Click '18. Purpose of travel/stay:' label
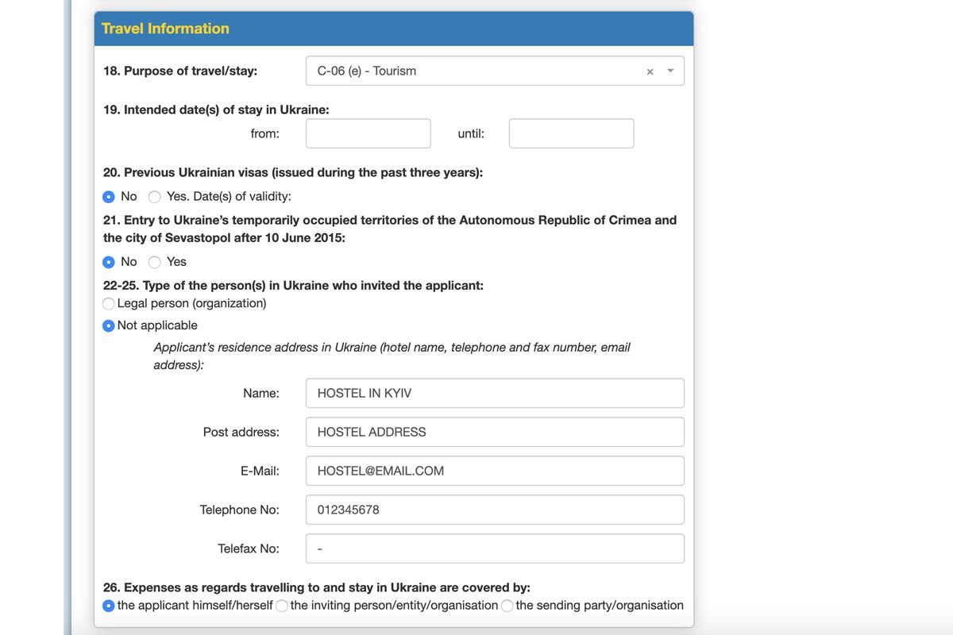The image size is (953, 635). click(180, 71)
